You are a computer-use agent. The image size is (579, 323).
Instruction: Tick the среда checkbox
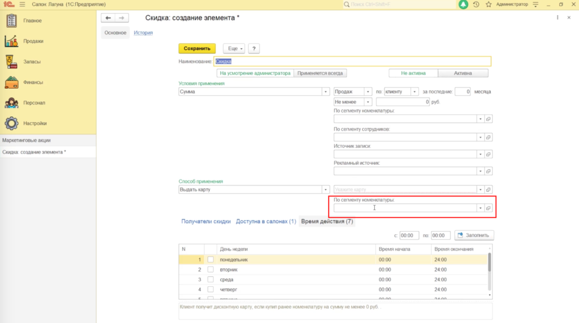(210, 280)
